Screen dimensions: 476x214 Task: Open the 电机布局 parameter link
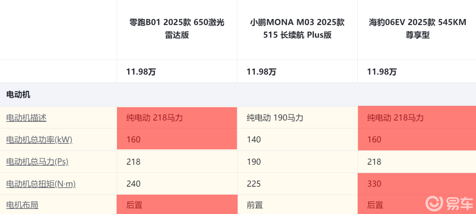tap(22, 205)
